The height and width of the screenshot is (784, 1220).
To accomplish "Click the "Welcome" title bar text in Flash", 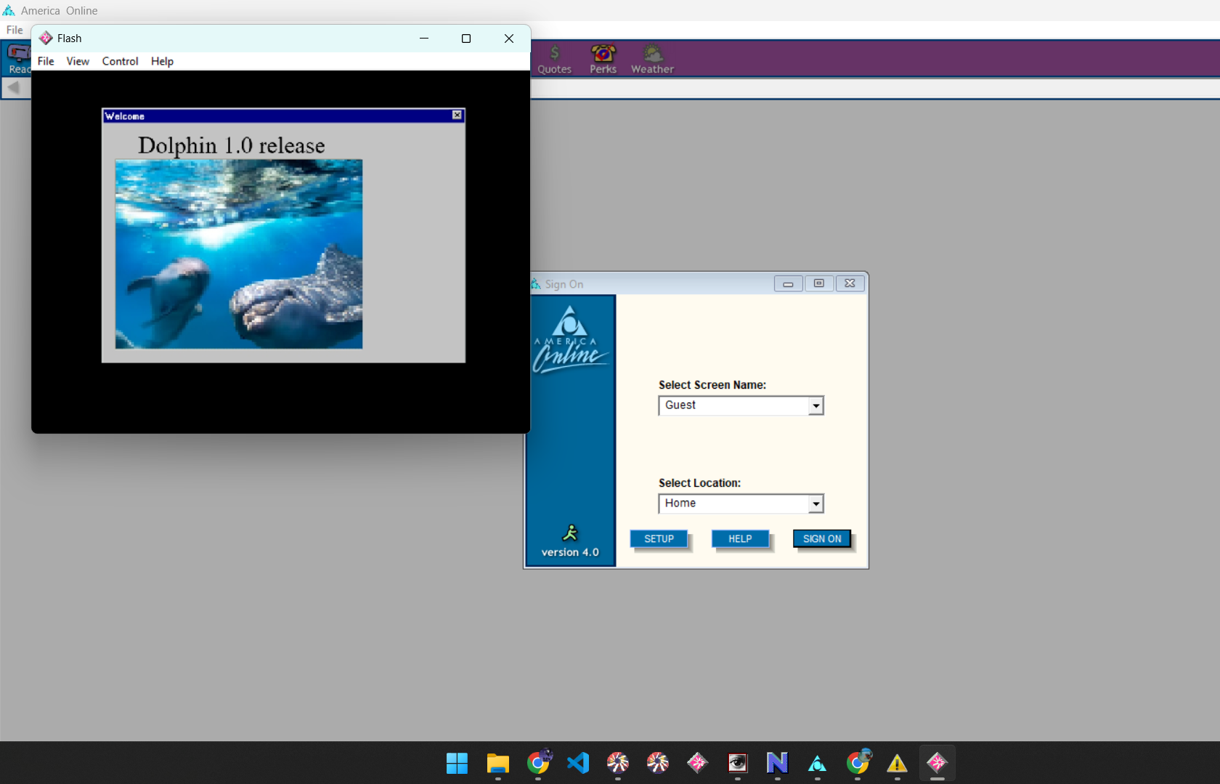I will (125, 116).
